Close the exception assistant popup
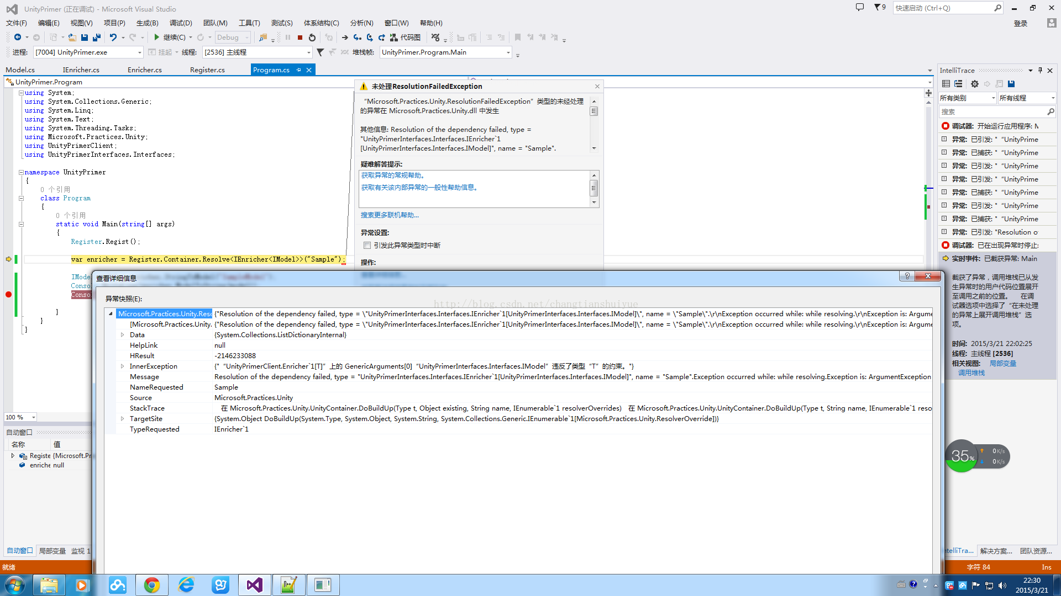Screen dimensions: 1061x596 coord(597,86)
